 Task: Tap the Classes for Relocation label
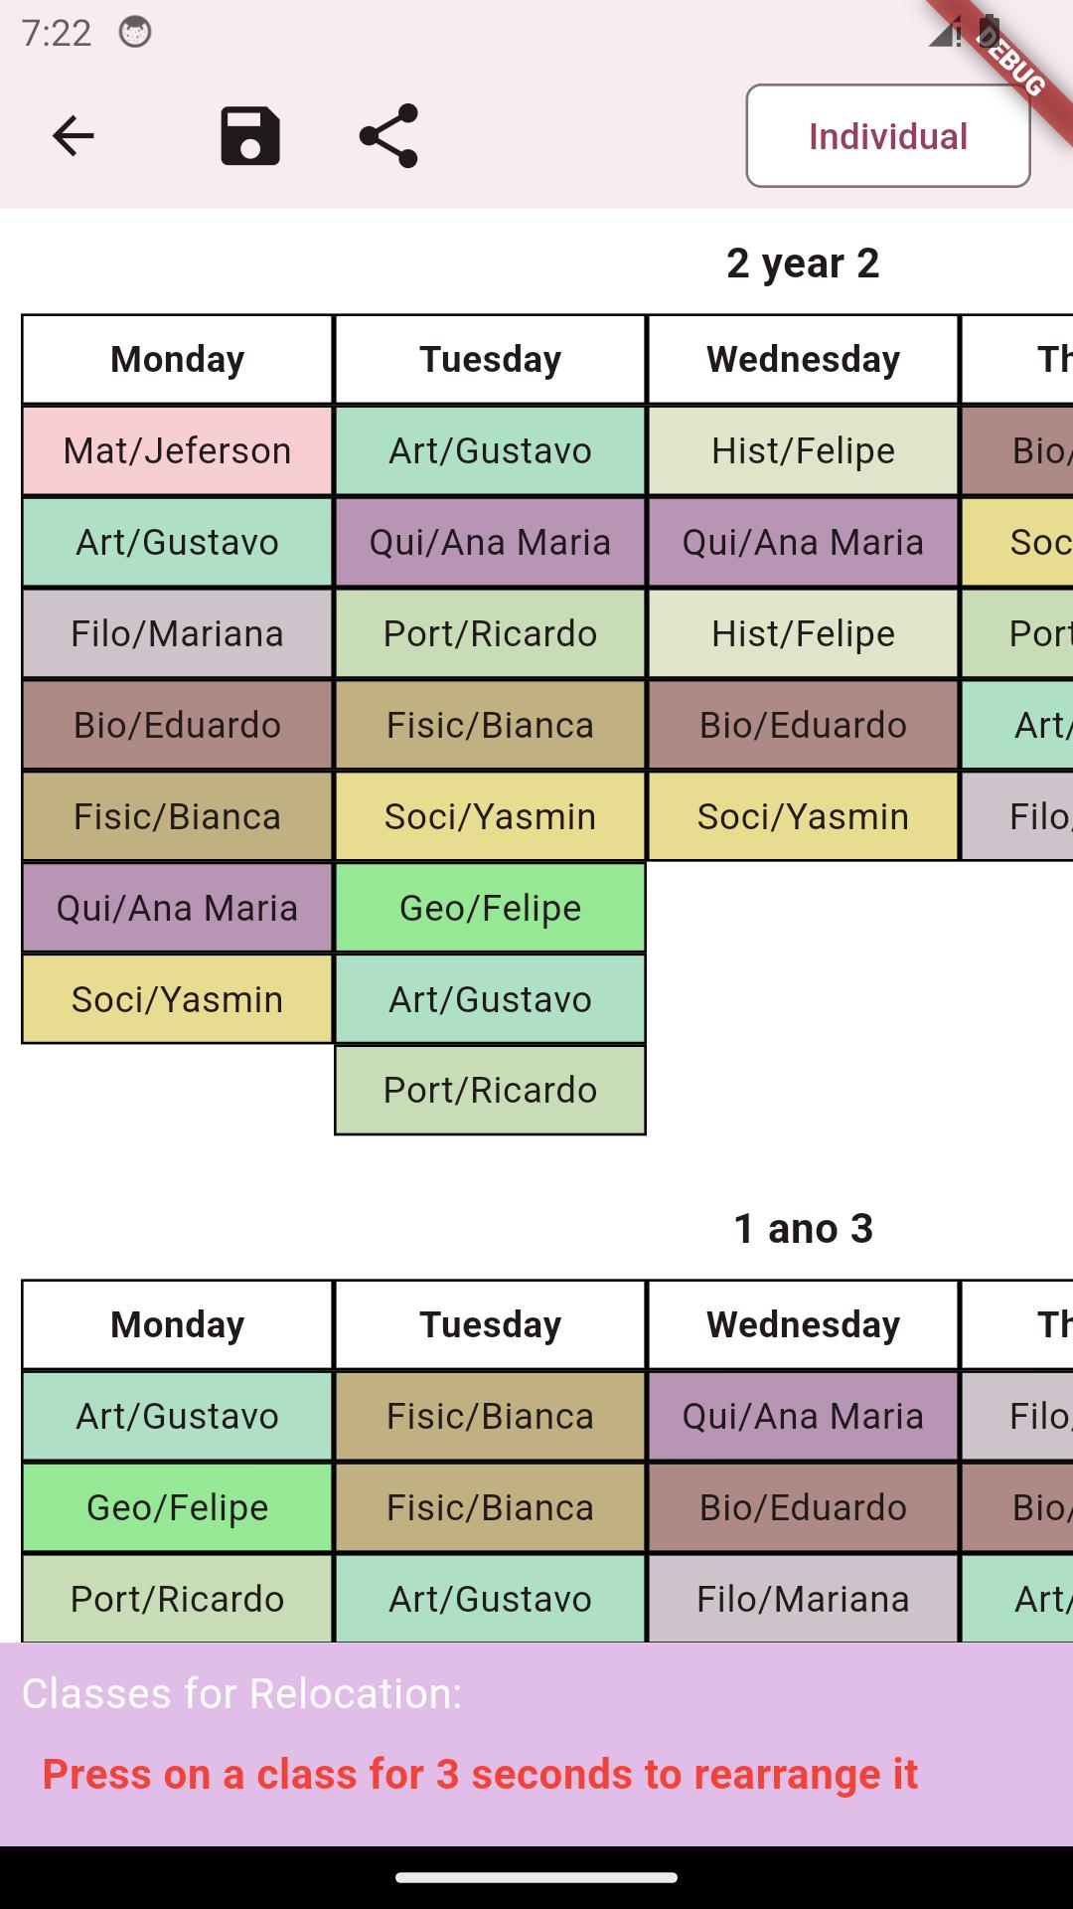click(x=242, y=1693)
